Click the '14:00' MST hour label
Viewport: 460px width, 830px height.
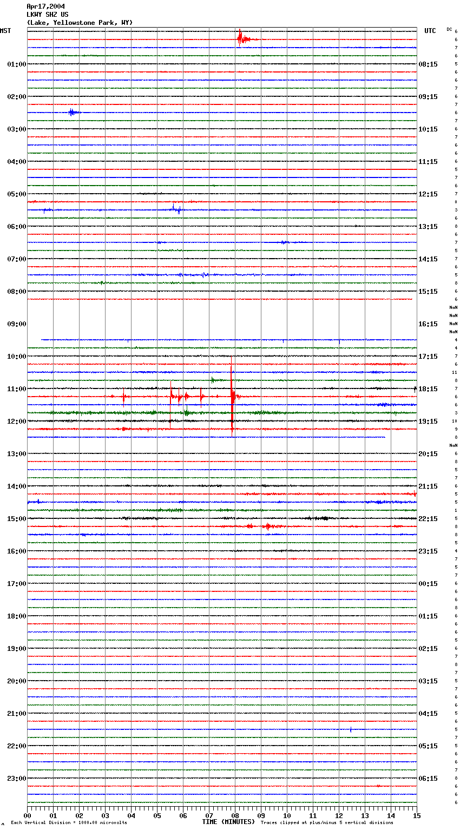17,486
